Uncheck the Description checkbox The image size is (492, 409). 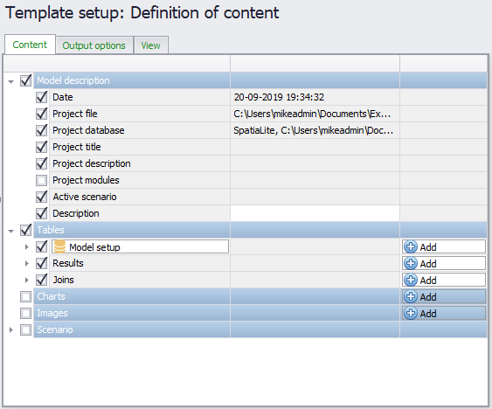pyautogui.click(x=41, y=214)
